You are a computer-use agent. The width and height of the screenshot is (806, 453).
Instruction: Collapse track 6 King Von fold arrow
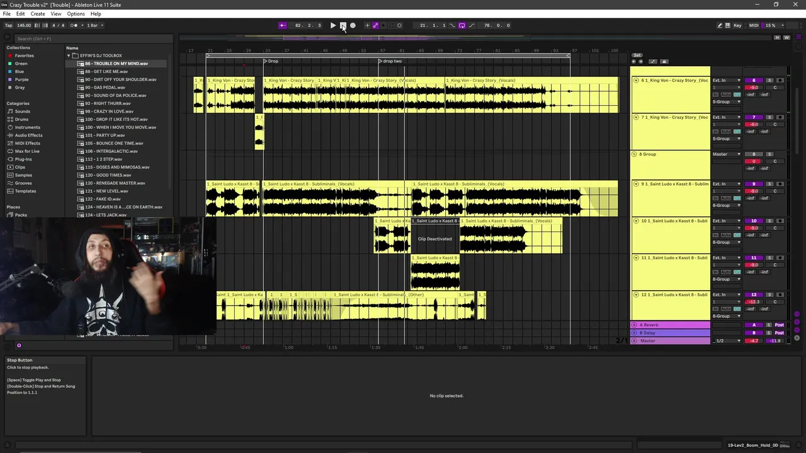[x=636, y=81]
